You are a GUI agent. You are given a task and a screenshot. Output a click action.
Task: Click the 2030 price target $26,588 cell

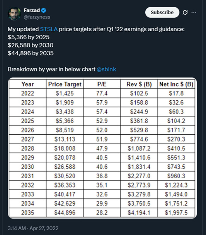[x=65, y=167]
